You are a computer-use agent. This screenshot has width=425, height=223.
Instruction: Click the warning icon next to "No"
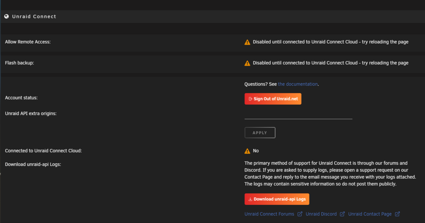coord(247,151)
